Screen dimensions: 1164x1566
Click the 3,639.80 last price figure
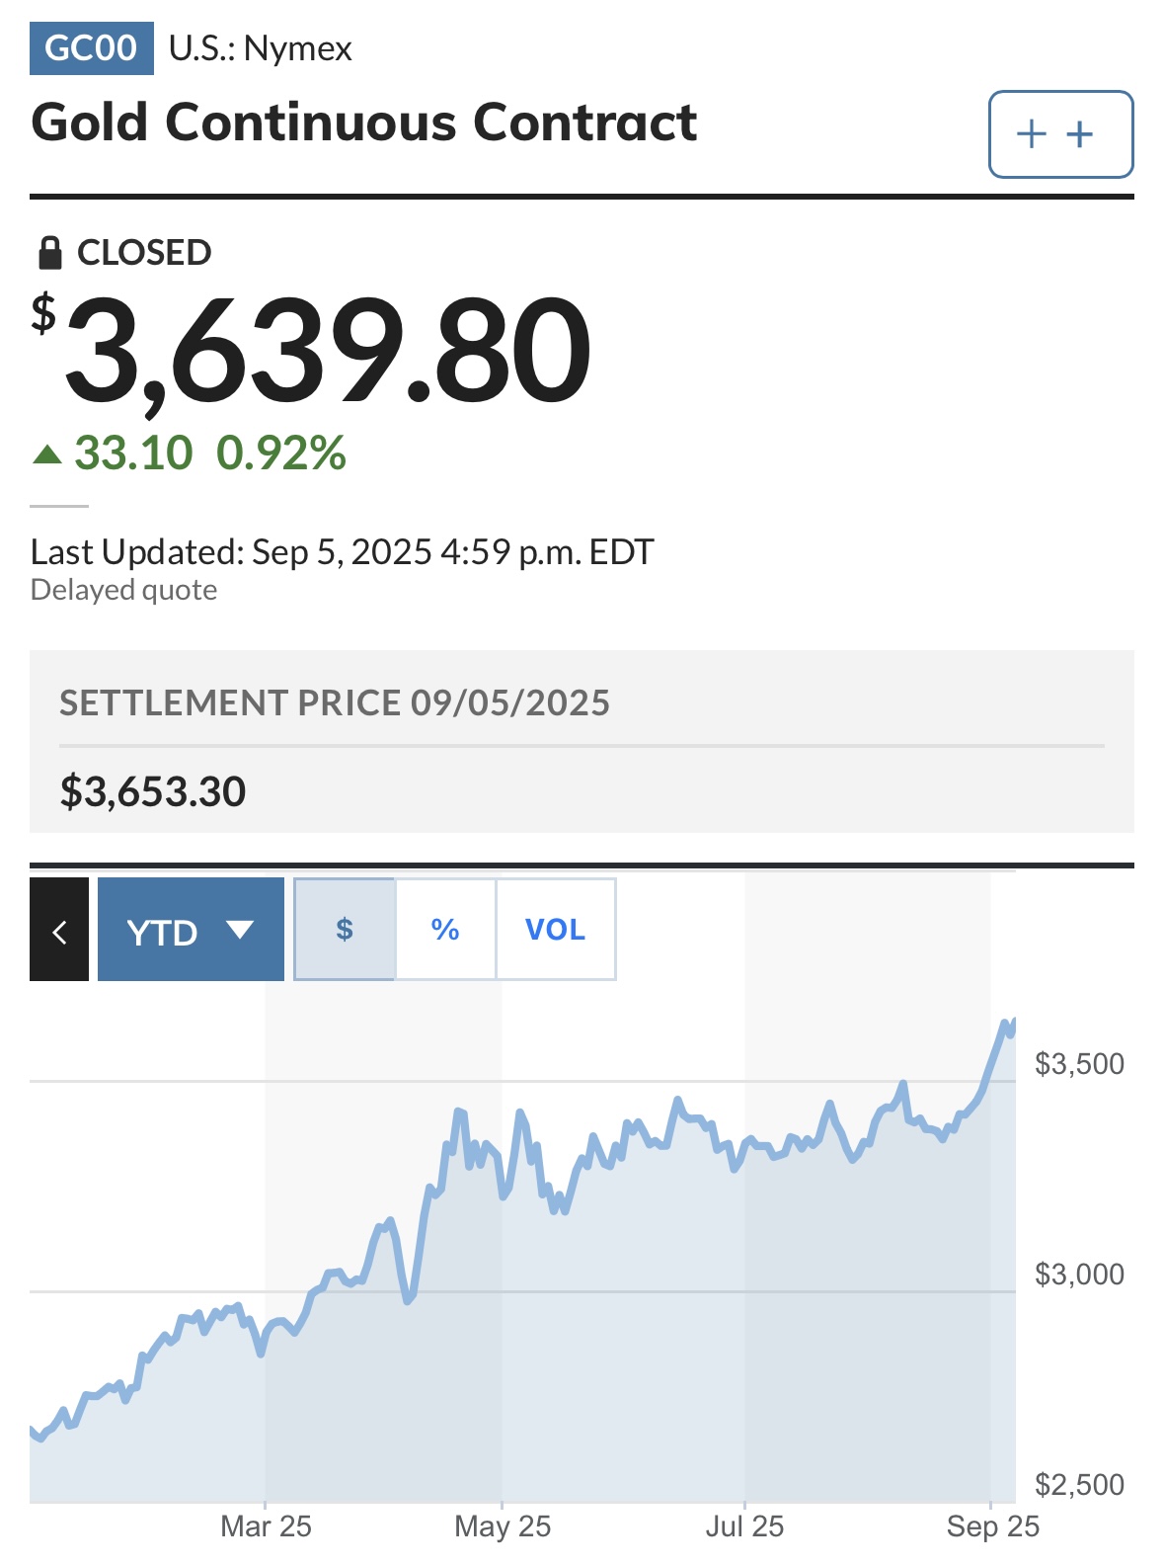(327, 352)
